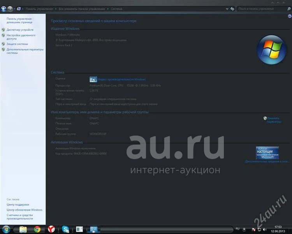Launch Yandex browser from the taskbar
Viewport: 292px width, 234px height.
coord(51,229)
